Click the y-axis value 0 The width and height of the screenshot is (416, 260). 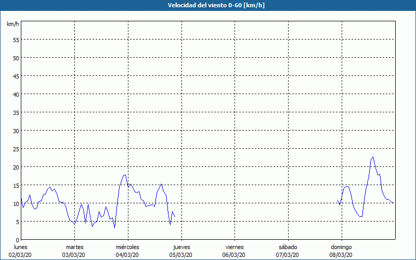click(x=18, y=240)
